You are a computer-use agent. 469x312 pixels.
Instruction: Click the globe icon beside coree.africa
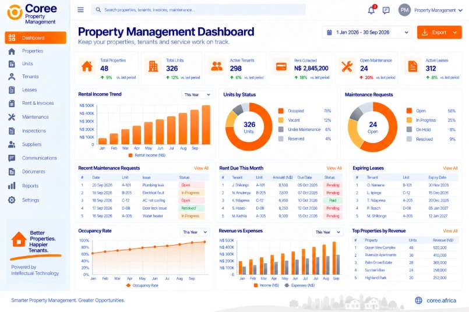(419, 300)
